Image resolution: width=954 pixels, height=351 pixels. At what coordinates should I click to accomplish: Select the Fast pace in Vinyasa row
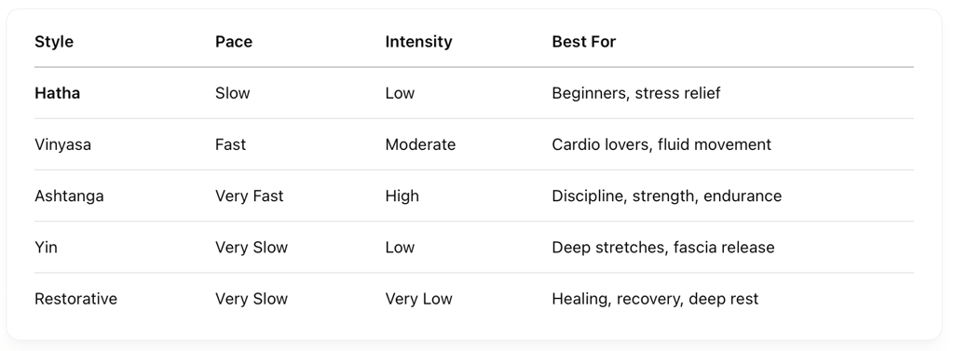click(230, 145)
